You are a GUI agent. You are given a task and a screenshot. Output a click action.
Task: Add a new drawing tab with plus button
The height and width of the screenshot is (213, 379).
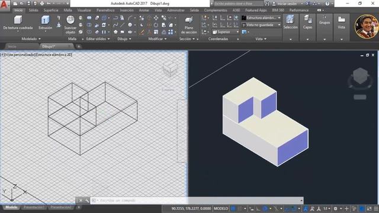[x=79, y=46]
